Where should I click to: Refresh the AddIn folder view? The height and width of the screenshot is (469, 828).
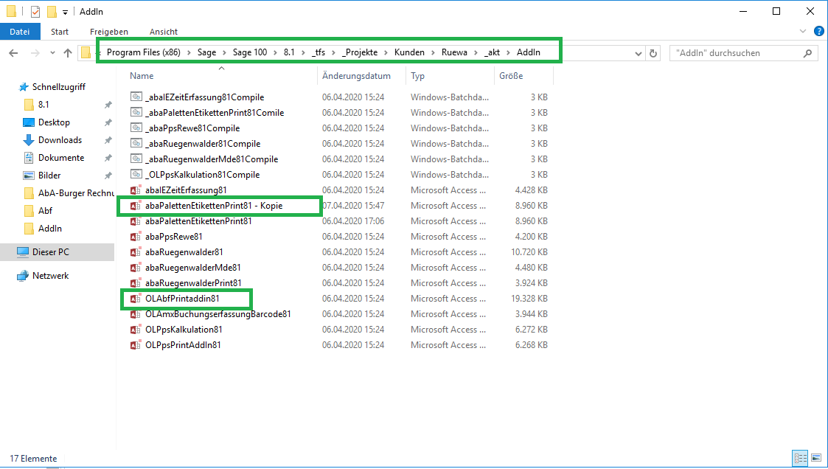click(653, 53)
